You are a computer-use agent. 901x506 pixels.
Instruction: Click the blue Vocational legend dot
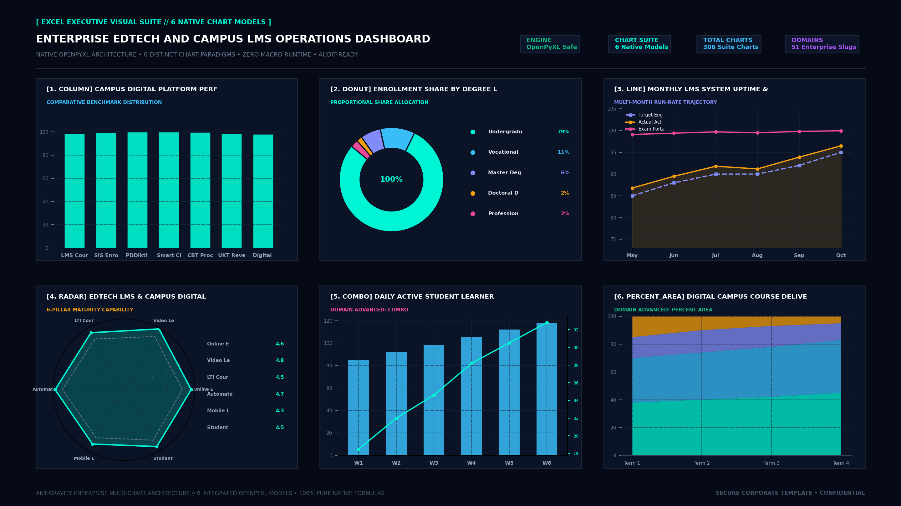pos(473,153)
